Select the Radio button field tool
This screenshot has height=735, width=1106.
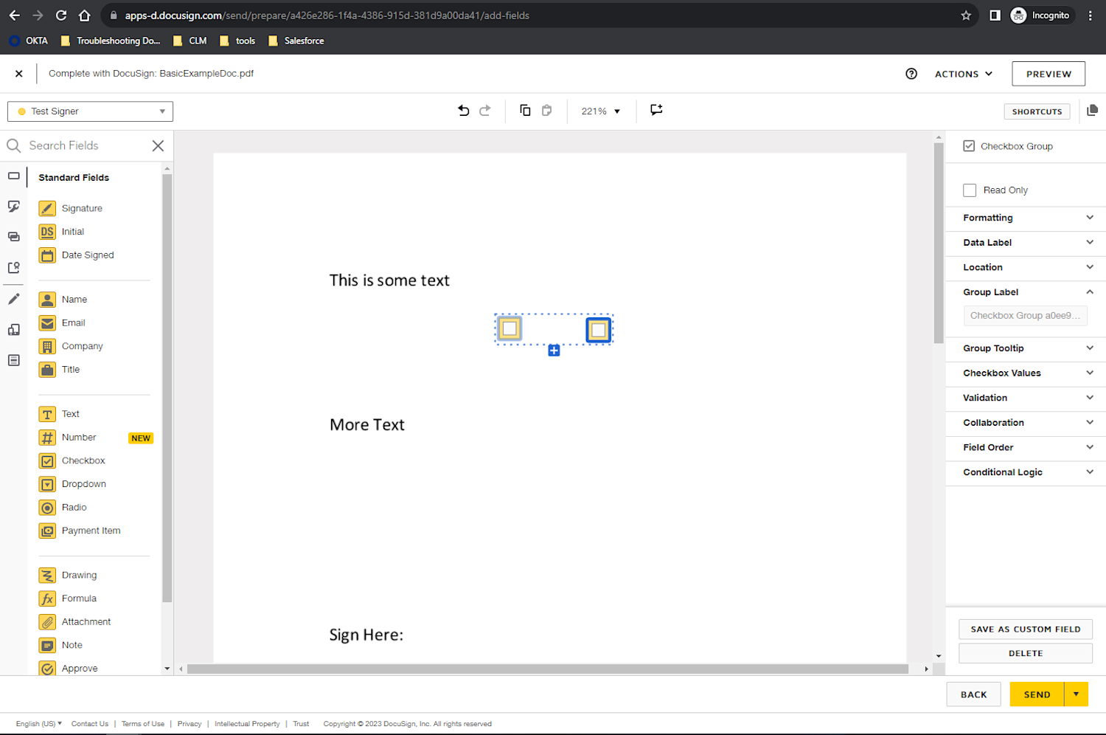click(x=74, y=507)
